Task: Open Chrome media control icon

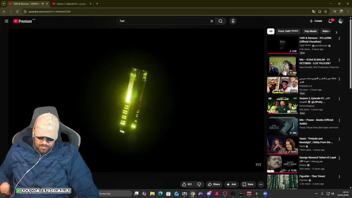Action: tap(335, 12)
